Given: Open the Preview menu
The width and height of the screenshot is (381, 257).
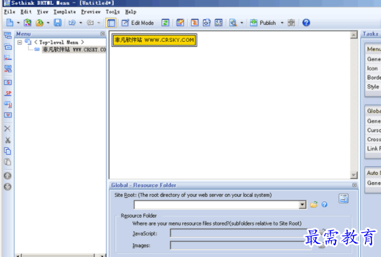Looking at the screenshot, I should [x=91, y=12].
